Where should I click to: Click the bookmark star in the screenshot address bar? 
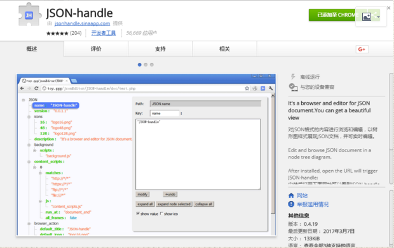[x=247, y=88]
